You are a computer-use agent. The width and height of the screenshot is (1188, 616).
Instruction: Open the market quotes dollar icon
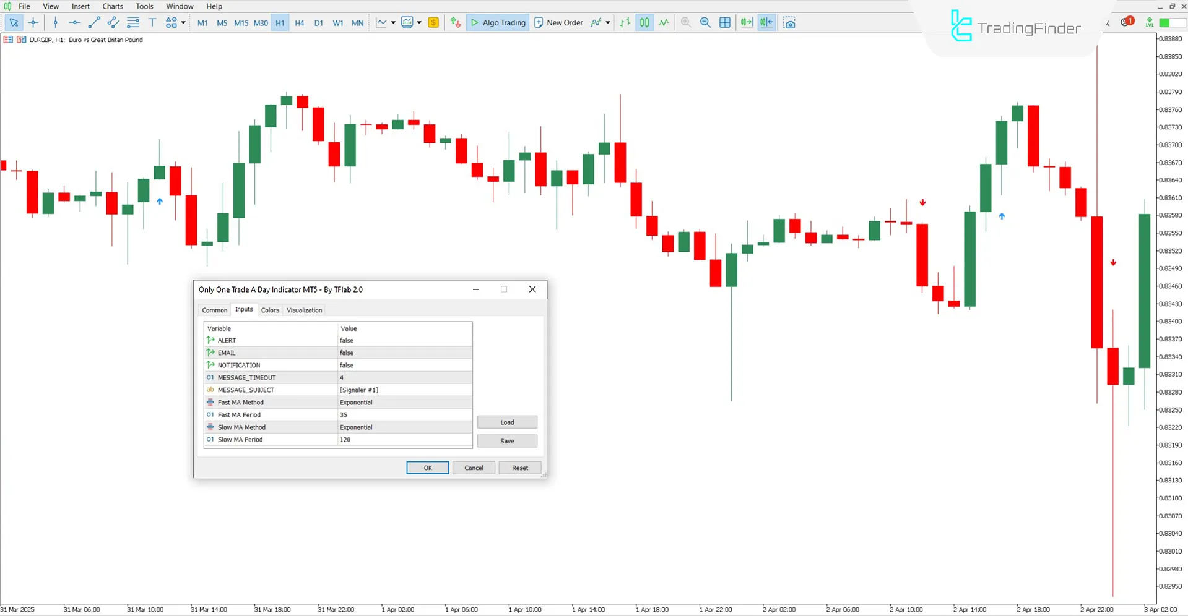(433, 22)
